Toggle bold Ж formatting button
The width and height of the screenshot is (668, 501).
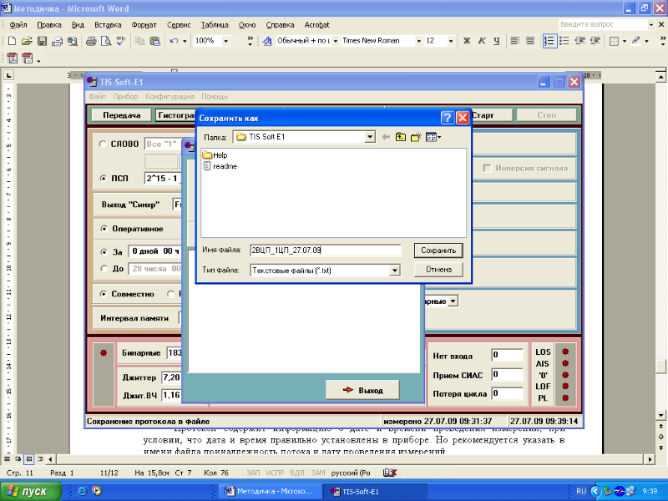467,41
